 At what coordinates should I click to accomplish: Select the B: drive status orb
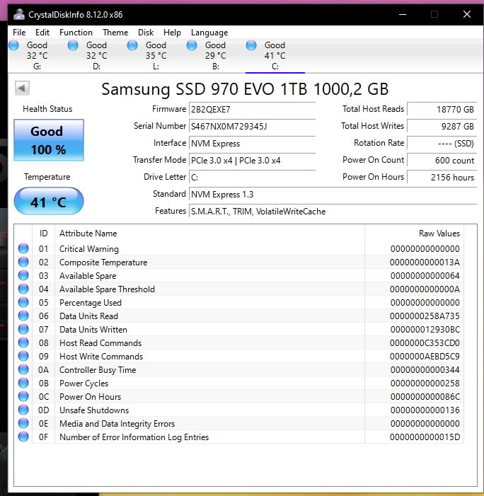pyautogui.click(x=192, y=45)
